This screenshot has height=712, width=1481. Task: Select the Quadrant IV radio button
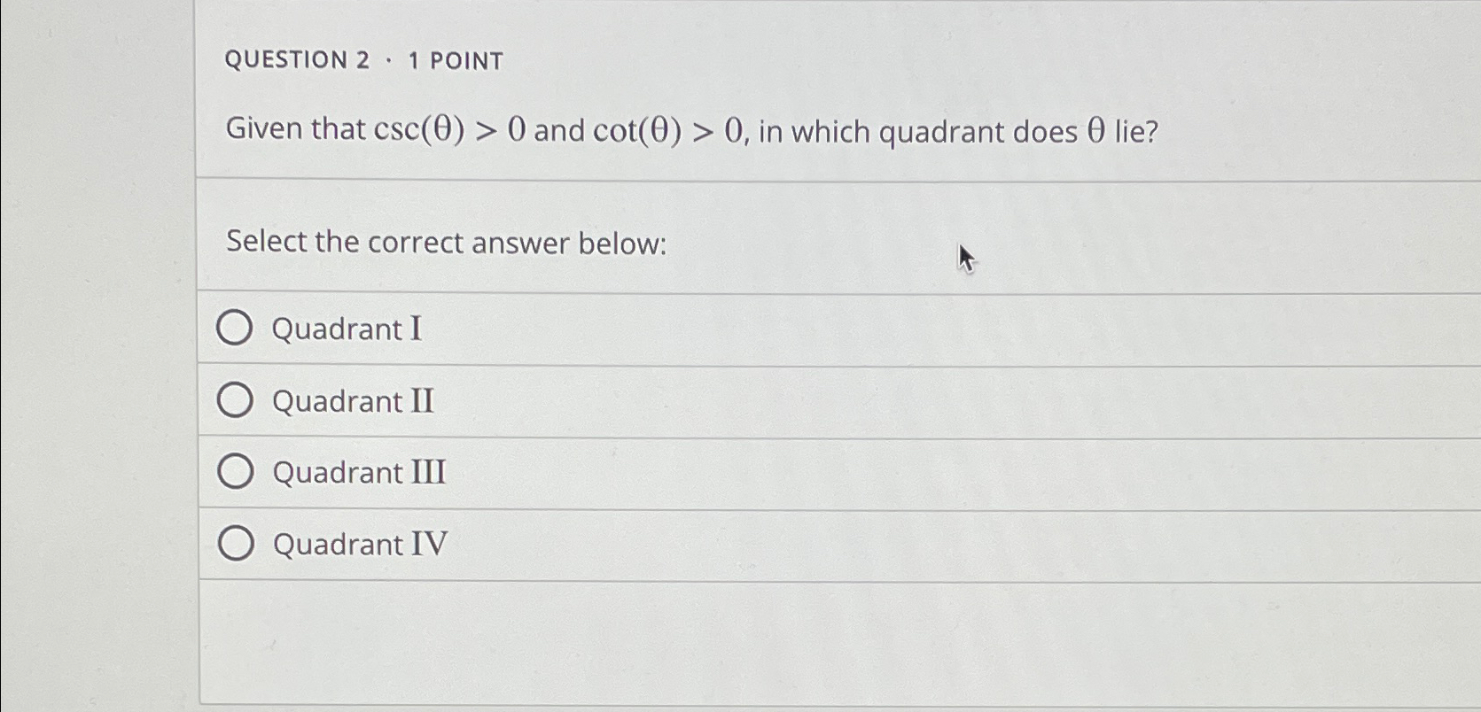pyautogui.click(x=237, y=542)
